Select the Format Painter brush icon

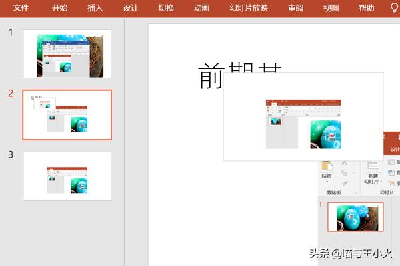click(x=344, y=182)
